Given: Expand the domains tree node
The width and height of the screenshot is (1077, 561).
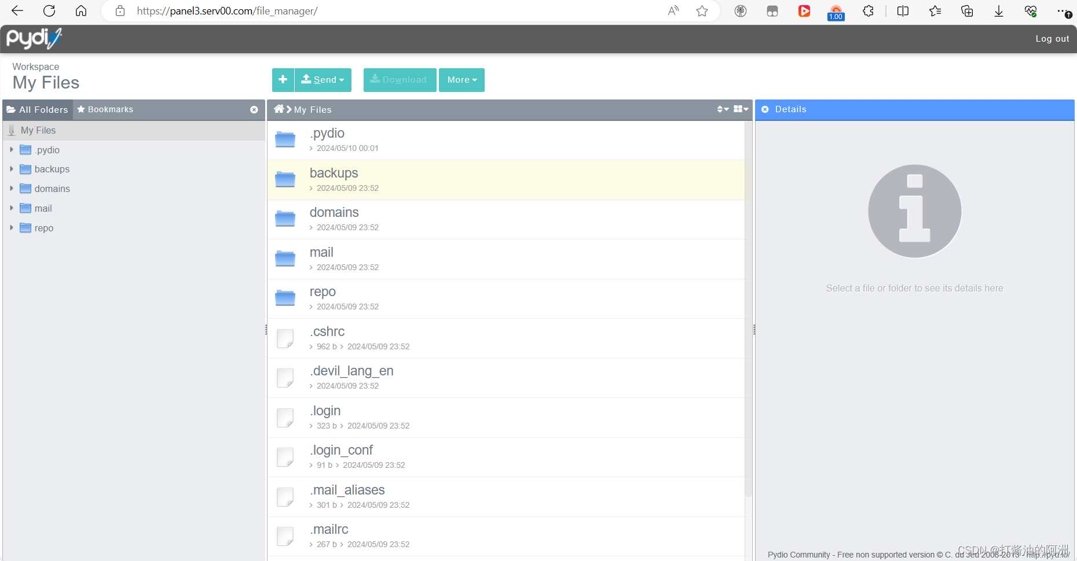Looking at the screenshot, I should coord(12,189).
